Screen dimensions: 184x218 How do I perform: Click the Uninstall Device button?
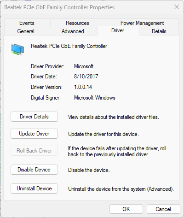pyautogui.click(x=34, y=189)
